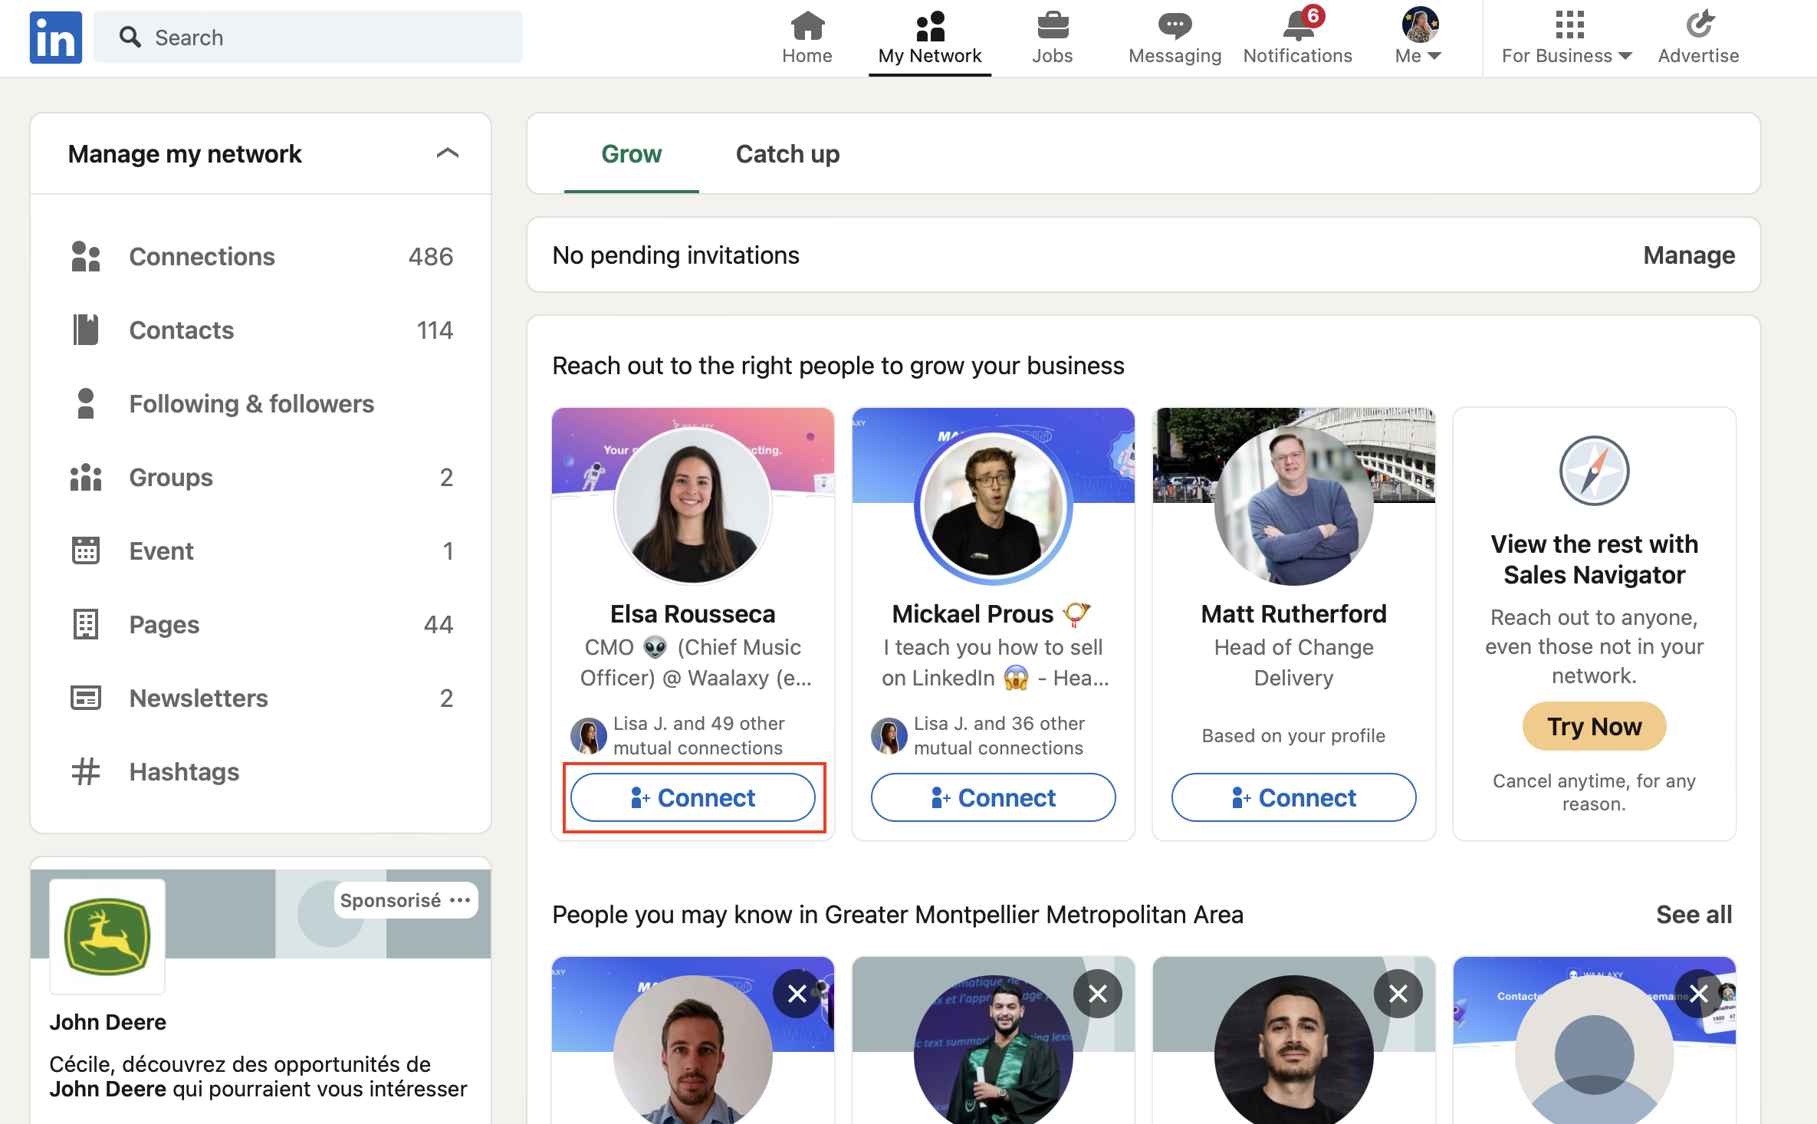Click See all in Greater Montpellier Area
1817x1124 pixels.
click(1694, 912)
